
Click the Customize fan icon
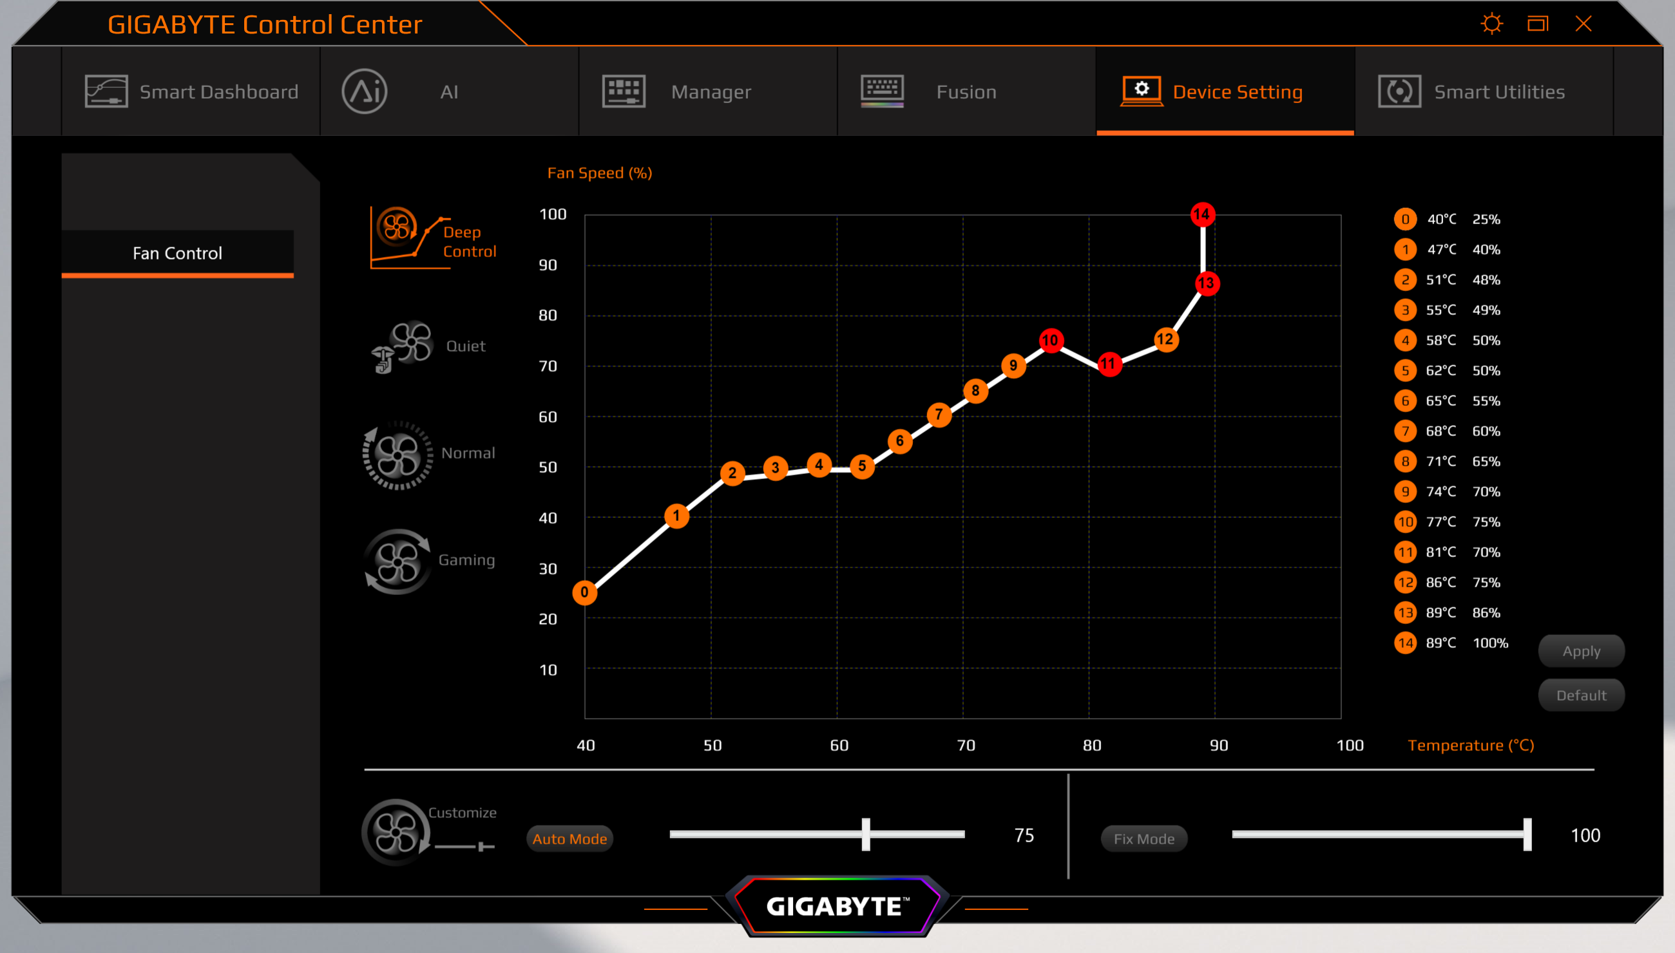tap(395, 833)
